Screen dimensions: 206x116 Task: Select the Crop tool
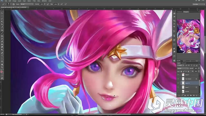pyautogui.click(x=2, y=25)
